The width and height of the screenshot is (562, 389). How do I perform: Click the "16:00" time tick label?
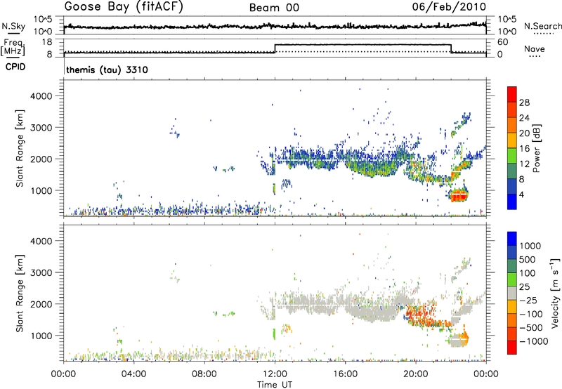(345, 374)
